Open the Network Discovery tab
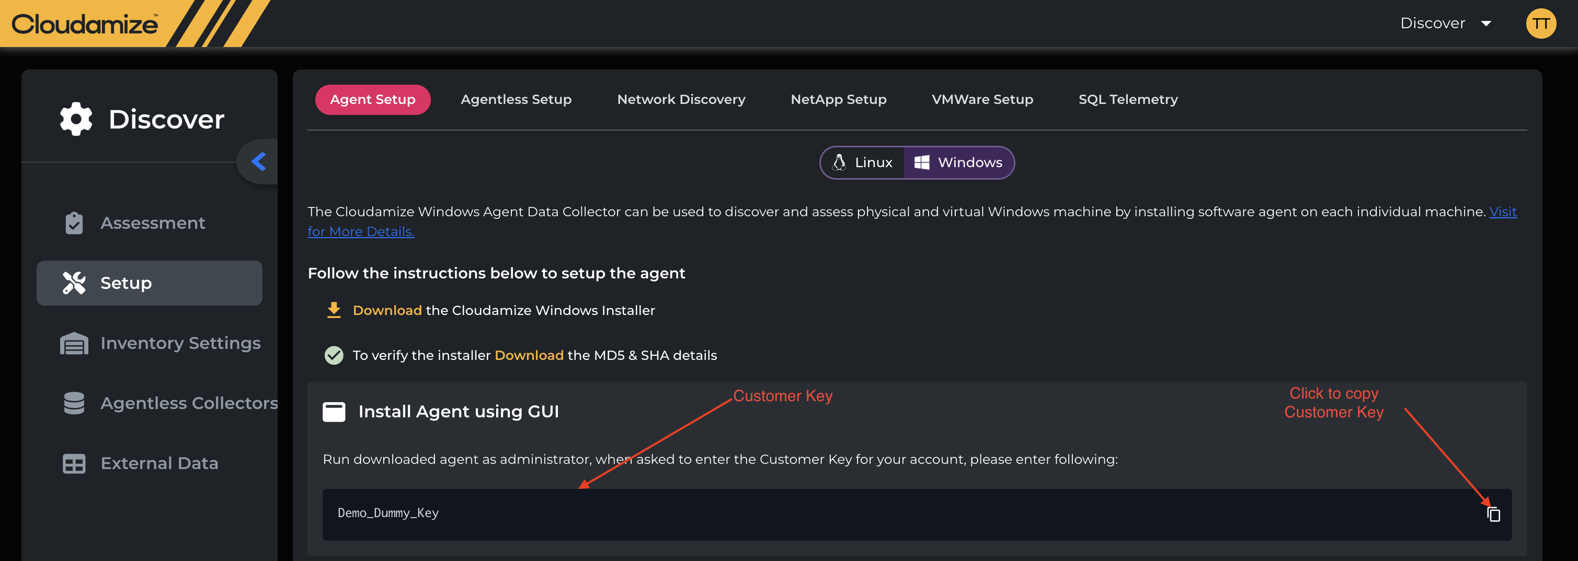This screenshot has width=1578, height=561. click(681, 99)
